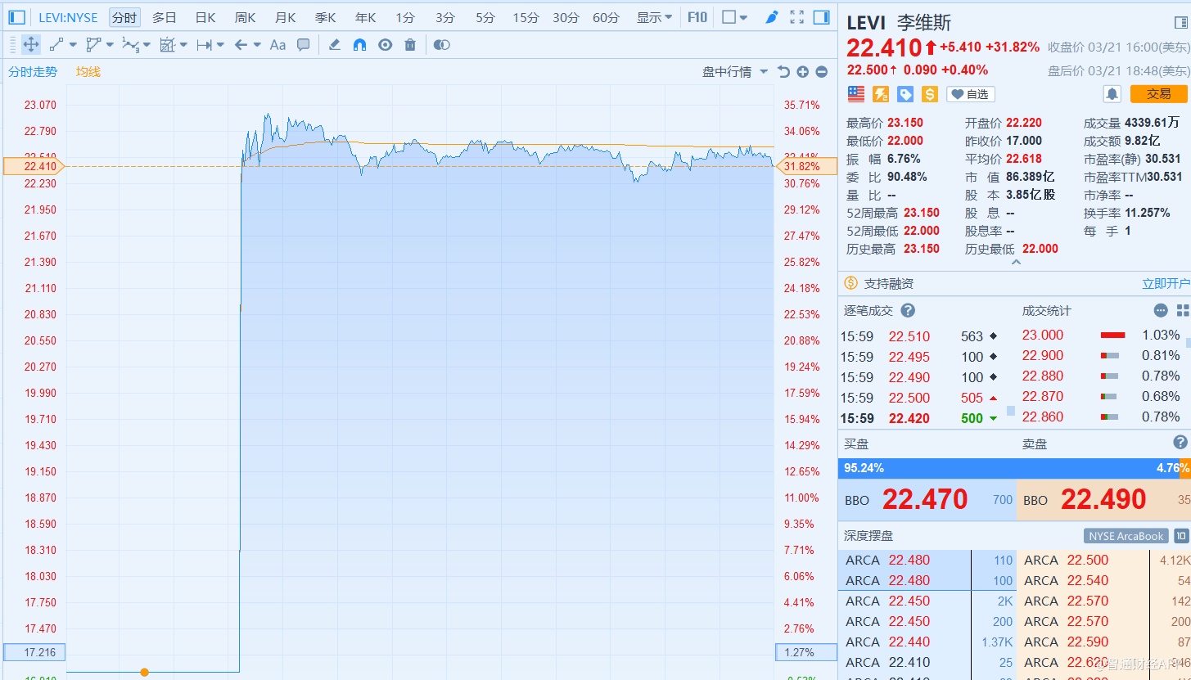Add stock to 自选 watchlist
Image resolution: width=1191 pixels, height=680 pixels.
971,94
